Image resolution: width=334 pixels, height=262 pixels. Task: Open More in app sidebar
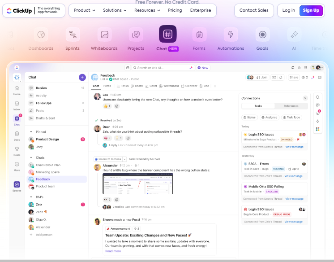[17, 166]
